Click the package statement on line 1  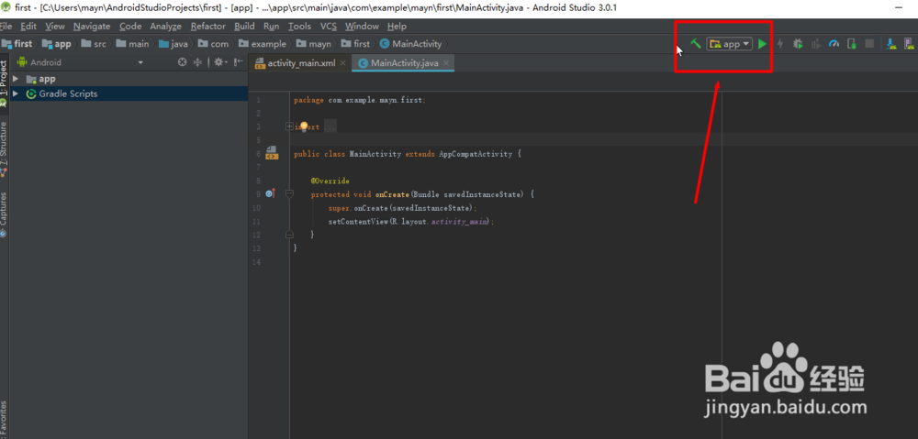pyautogui.click(x=360, y=100)
